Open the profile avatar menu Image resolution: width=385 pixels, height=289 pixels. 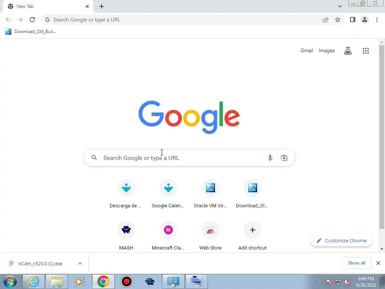point(365,20)
